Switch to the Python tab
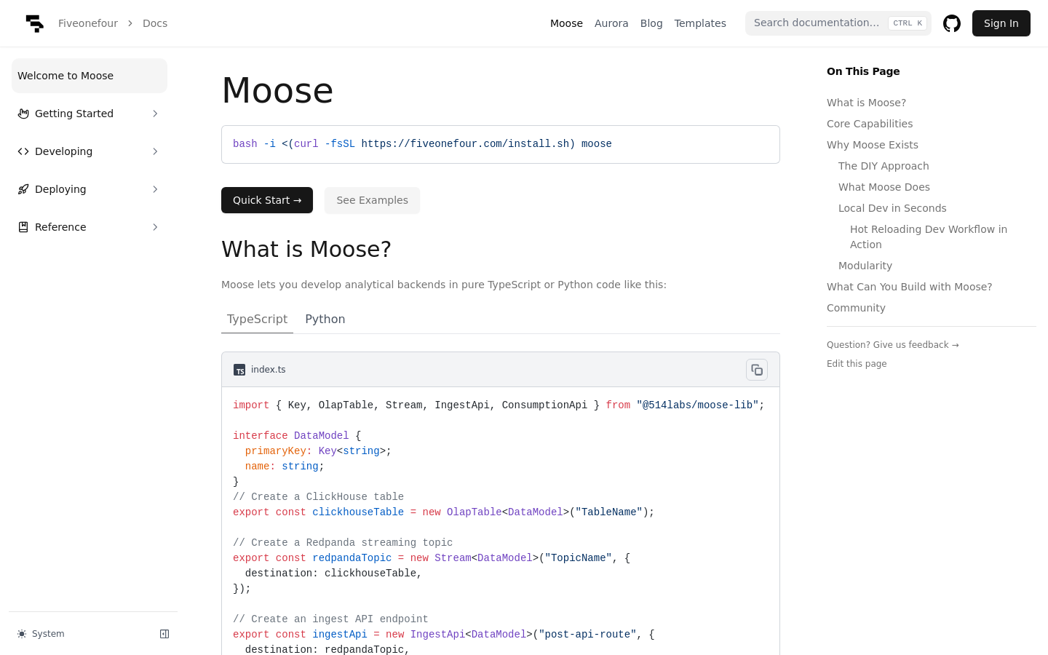Image resolution: width=1048 pixels, height=655 pixels. [325, 319]
